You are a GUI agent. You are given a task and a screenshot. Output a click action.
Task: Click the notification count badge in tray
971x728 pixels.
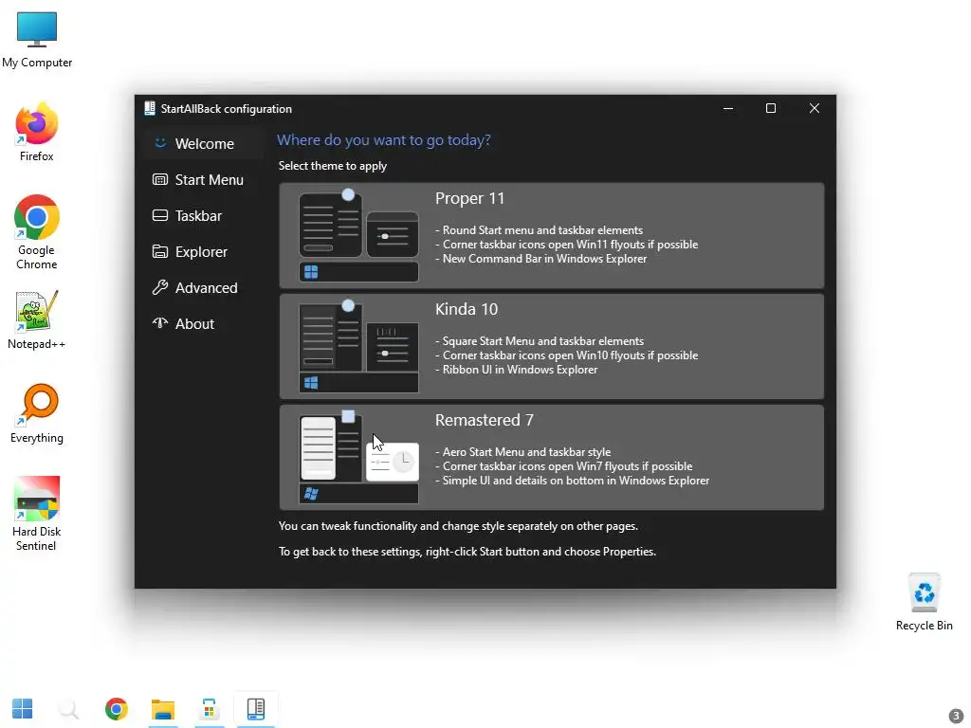956,716
